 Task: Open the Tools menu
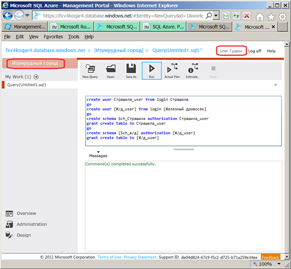point(74,36)
